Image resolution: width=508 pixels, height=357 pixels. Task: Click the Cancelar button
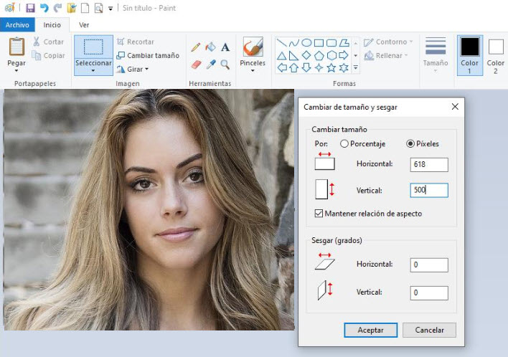coord(429,330)
